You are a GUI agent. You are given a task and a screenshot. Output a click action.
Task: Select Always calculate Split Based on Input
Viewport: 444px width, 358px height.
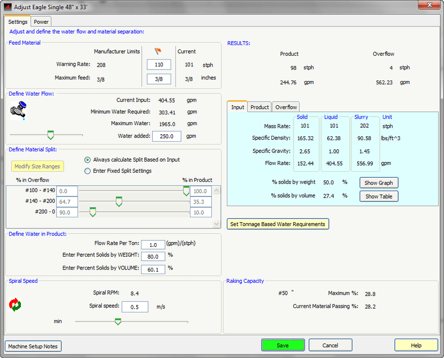[88, 160]
